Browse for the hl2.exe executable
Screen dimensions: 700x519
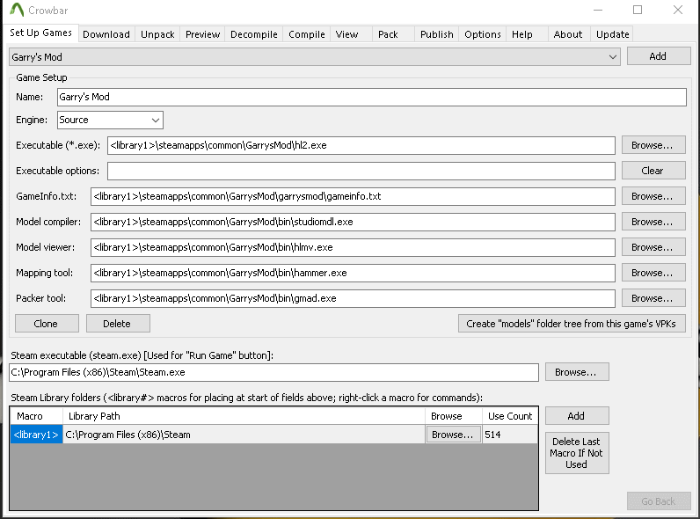pos(653,145)
